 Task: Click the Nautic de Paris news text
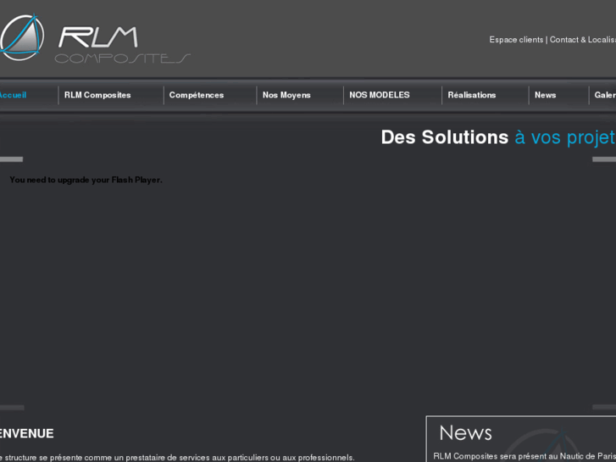coord(524,457)
